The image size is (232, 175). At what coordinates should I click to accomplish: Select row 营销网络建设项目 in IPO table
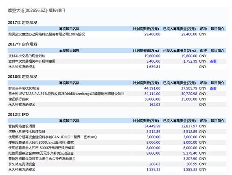117,126
